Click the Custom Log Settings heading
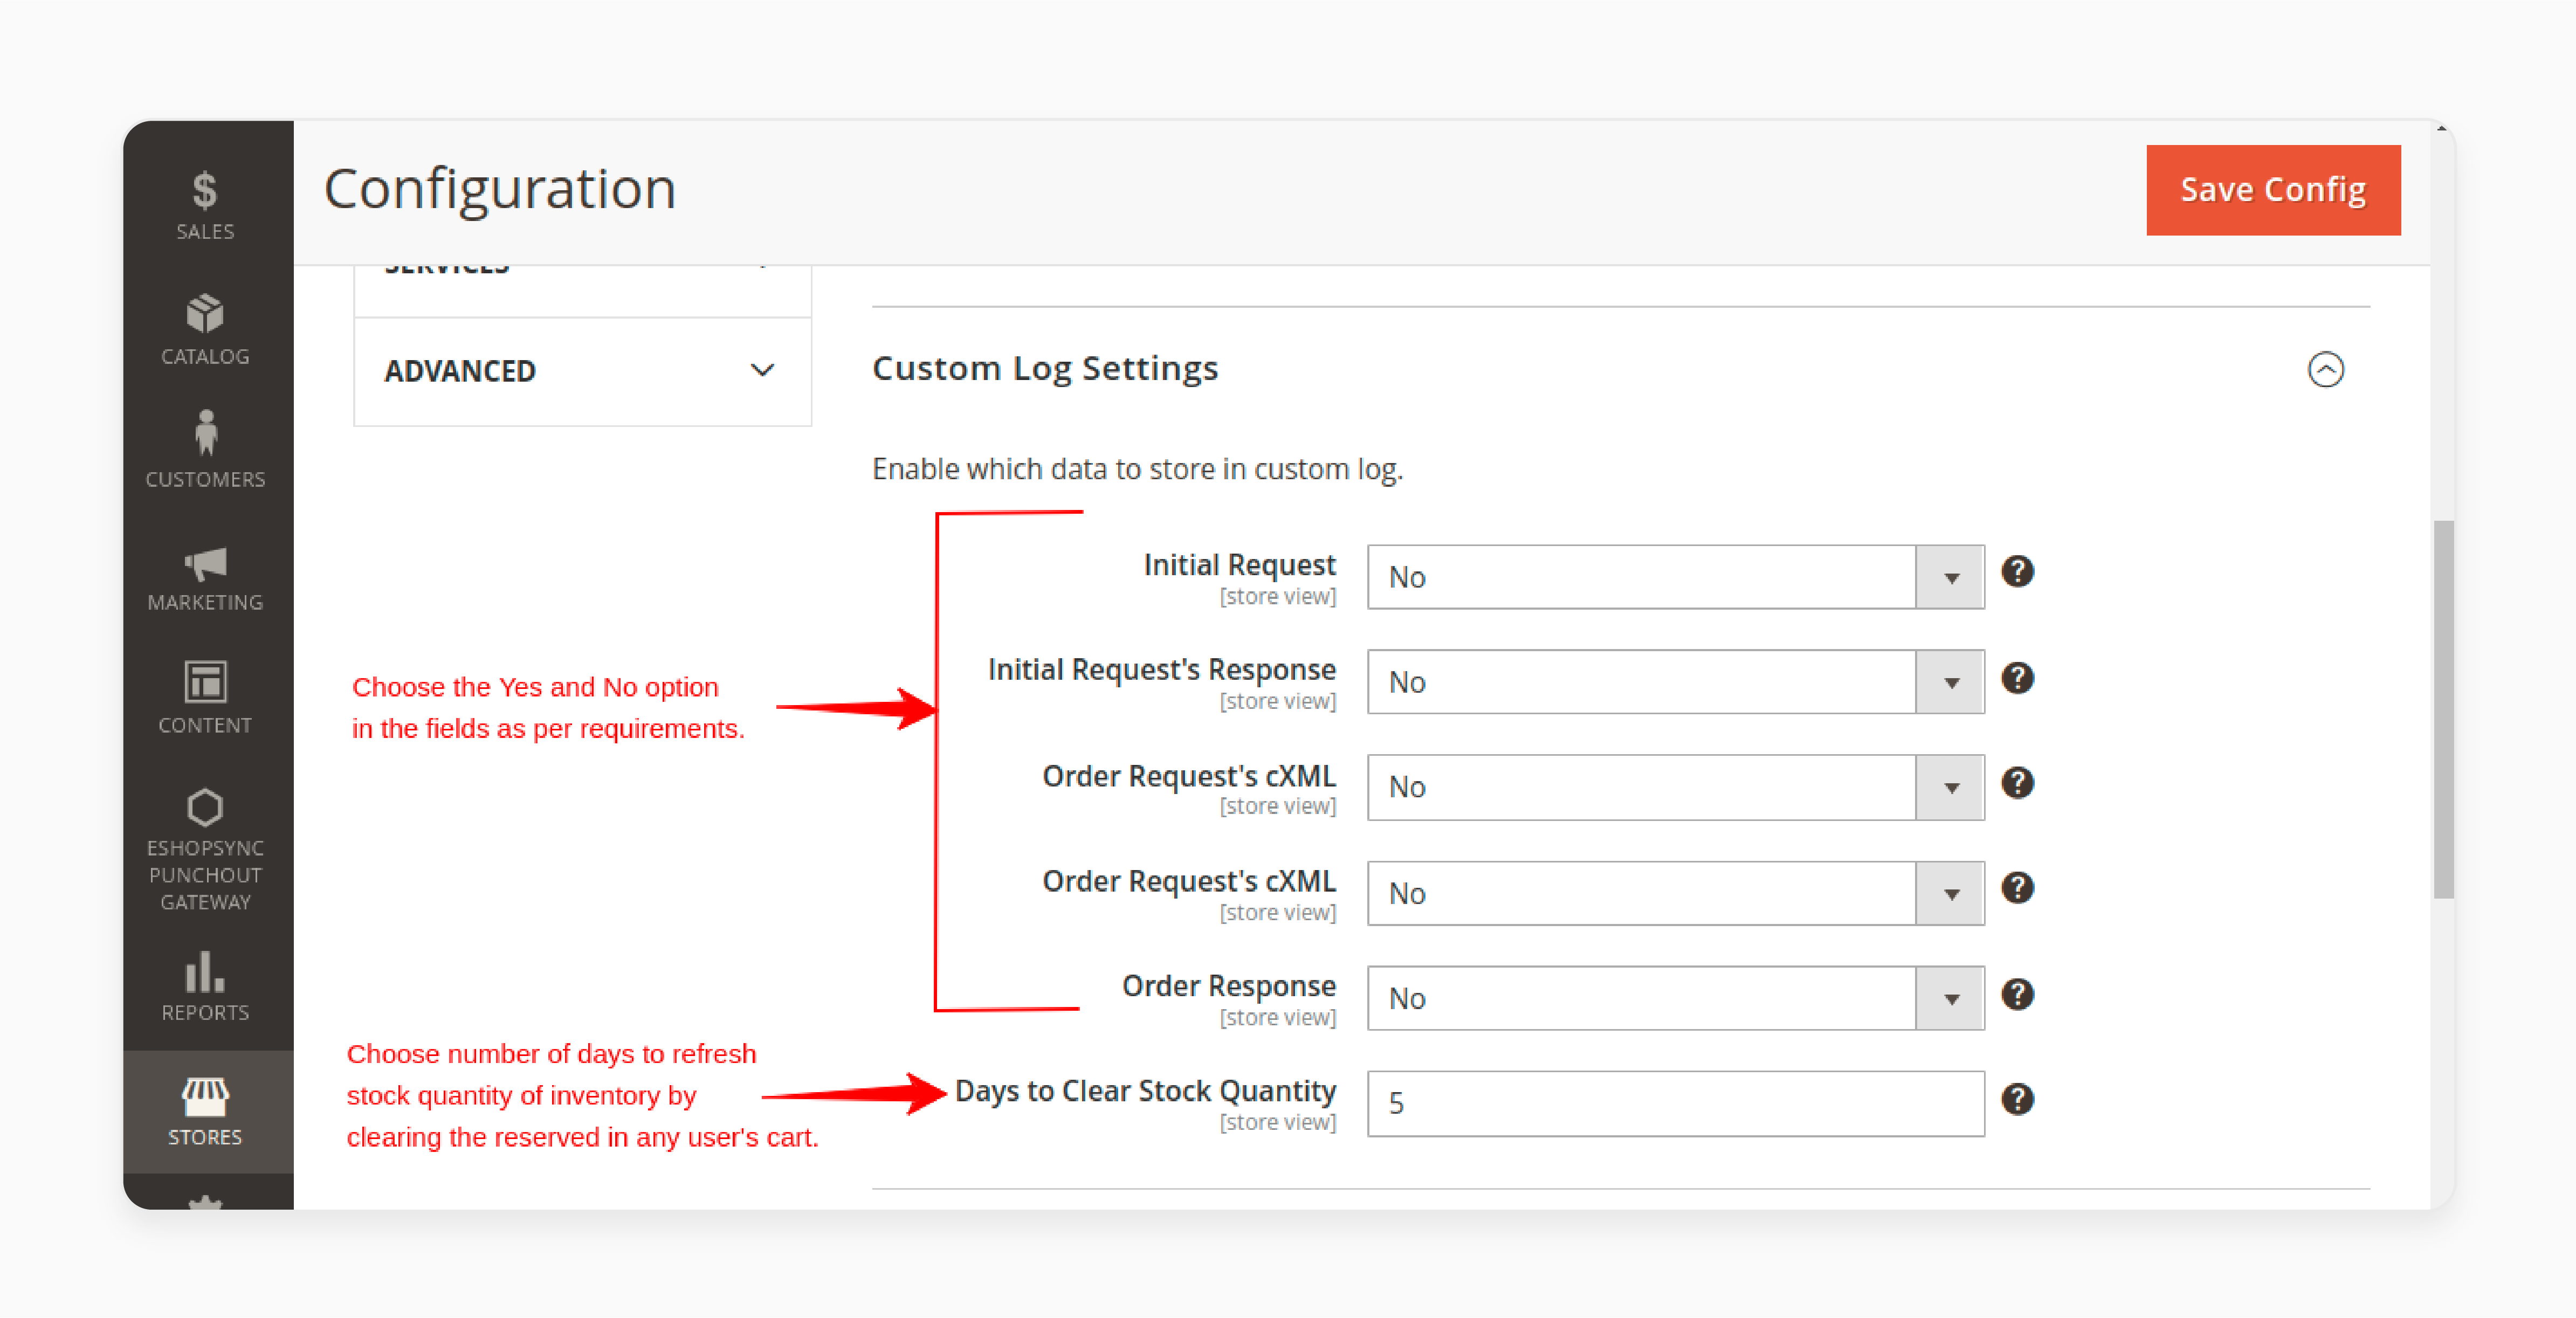Viewport: 2576px width, 1318px height. (1045, 369)
